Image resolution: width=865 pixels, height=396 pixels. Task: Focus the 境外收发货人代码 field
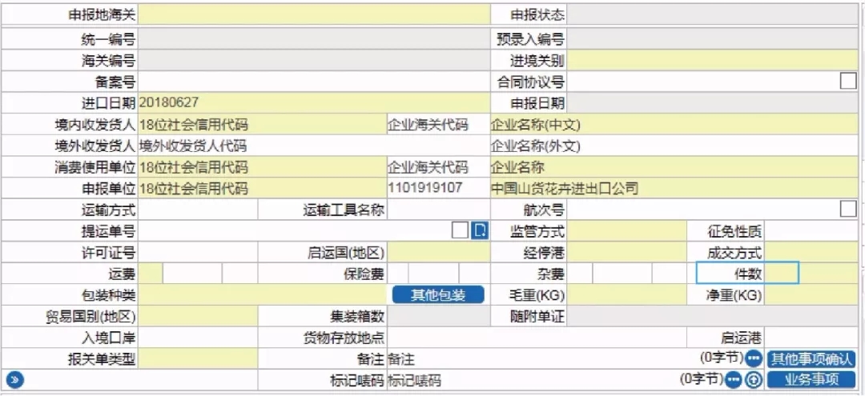click(x=313, y=146)
